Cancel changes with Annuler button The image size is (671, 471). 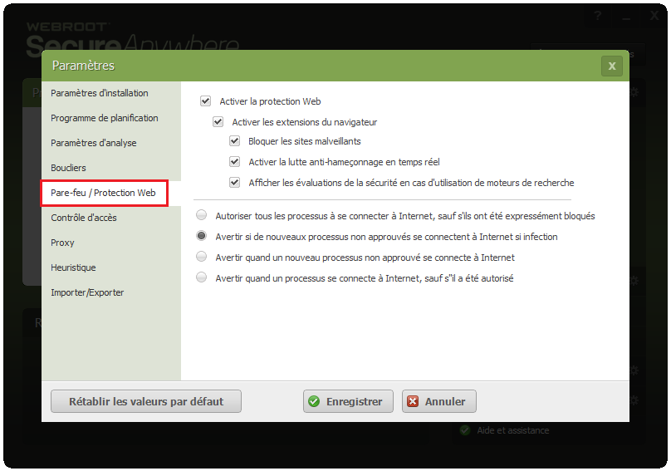click(439, 401)
